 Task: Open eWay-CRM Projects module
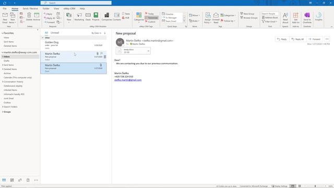pyautogui.click(x=96, y=17)
